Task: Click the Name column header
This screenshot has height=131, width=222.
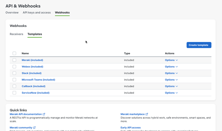Action: click(x=25, y=53)
